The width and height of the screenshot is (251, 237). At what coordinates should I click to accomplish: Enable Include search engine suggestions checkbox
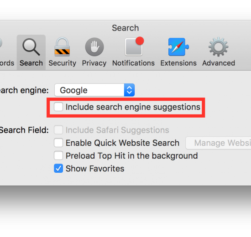click(x=58, y=107)
